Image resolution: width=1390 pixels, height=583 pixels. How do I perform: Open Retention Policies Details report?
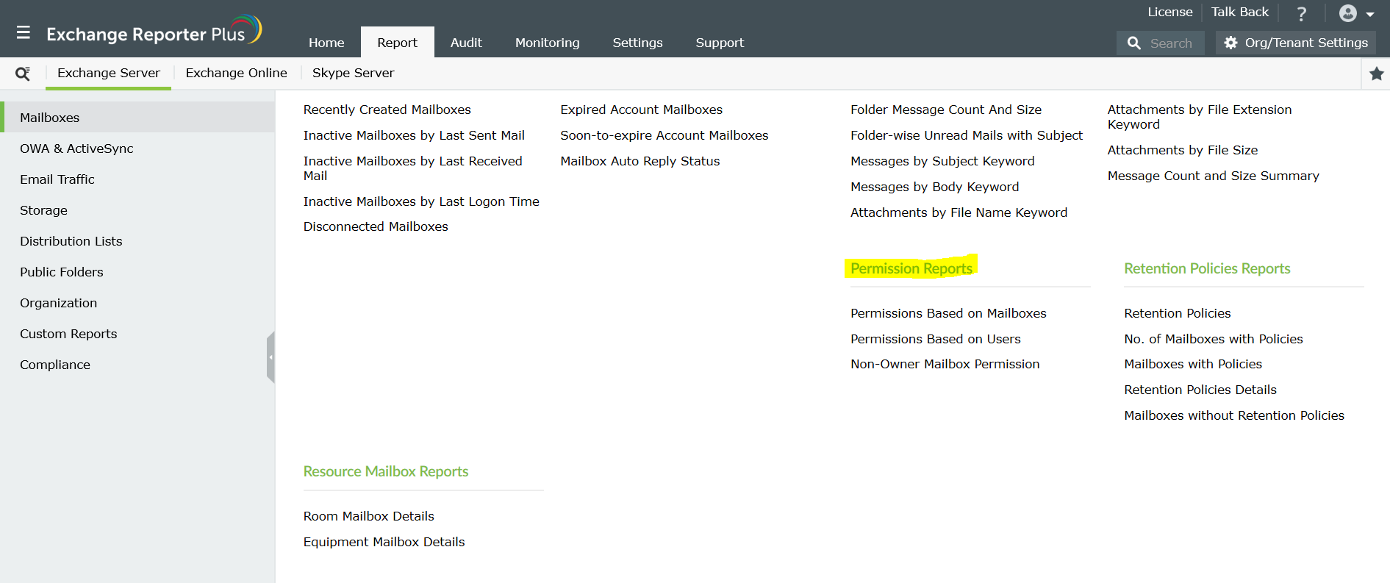coord(1200,390)
